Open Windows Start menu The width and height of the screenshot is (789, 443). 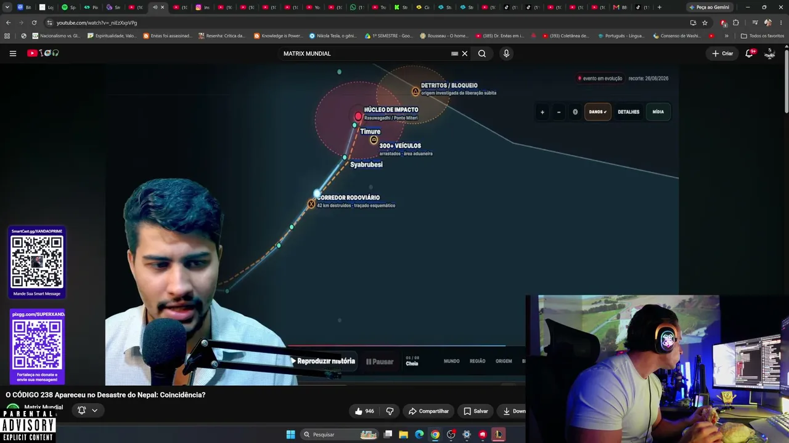290,435
